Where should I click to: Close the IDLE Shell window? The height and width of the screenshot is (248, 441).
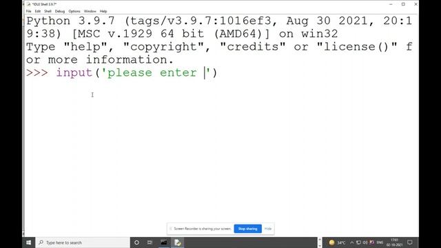pyautogui.click(x=416, y=4)
